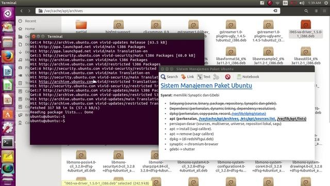
Task: Click the red recorder indicator in top panel
Action: click(x=270, y=3)
